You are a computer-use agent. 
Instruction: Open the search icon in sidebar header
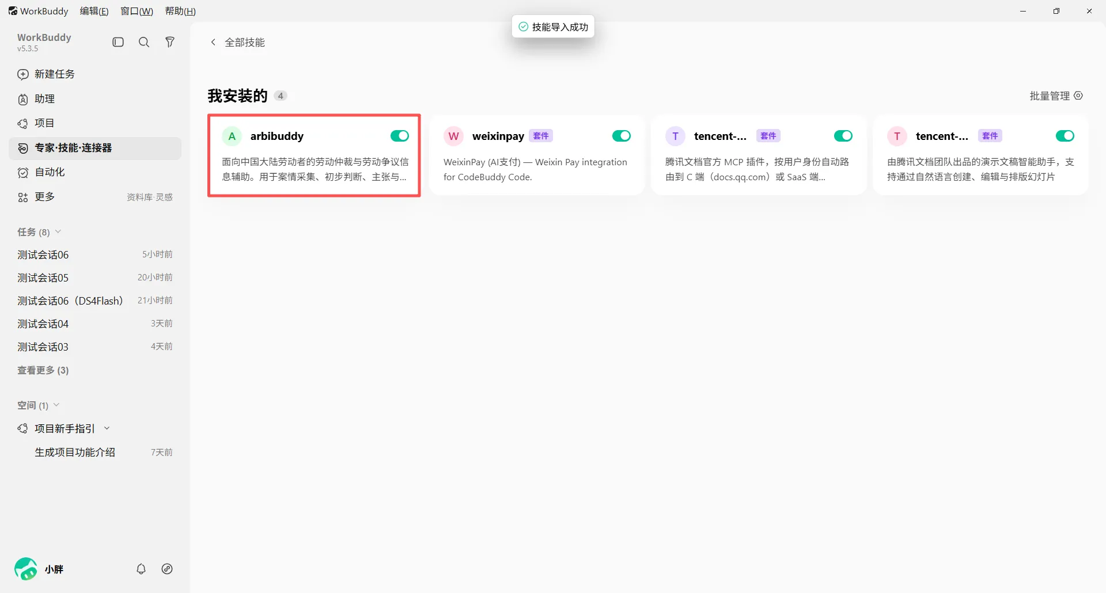(x=144, y=42)
